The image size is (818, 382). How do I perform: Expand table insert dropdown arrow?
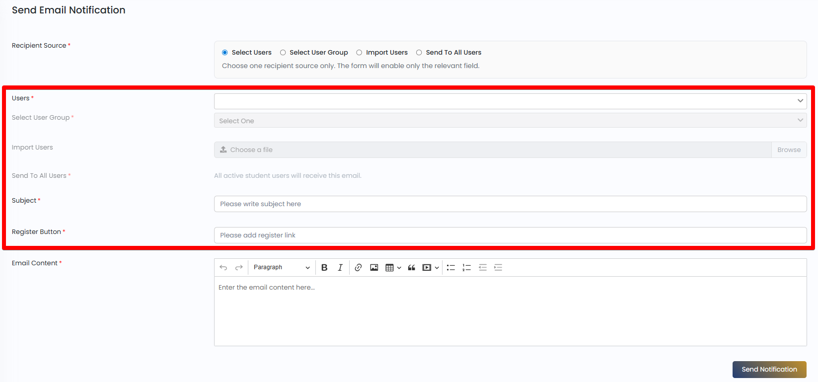(x=399, y=268)
